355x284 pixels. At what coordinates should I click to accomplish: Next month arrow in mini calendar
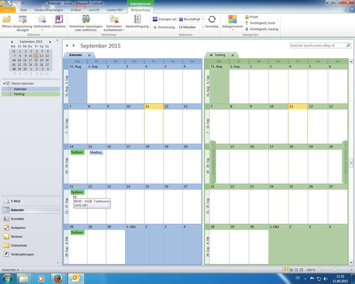pos(50,42)
